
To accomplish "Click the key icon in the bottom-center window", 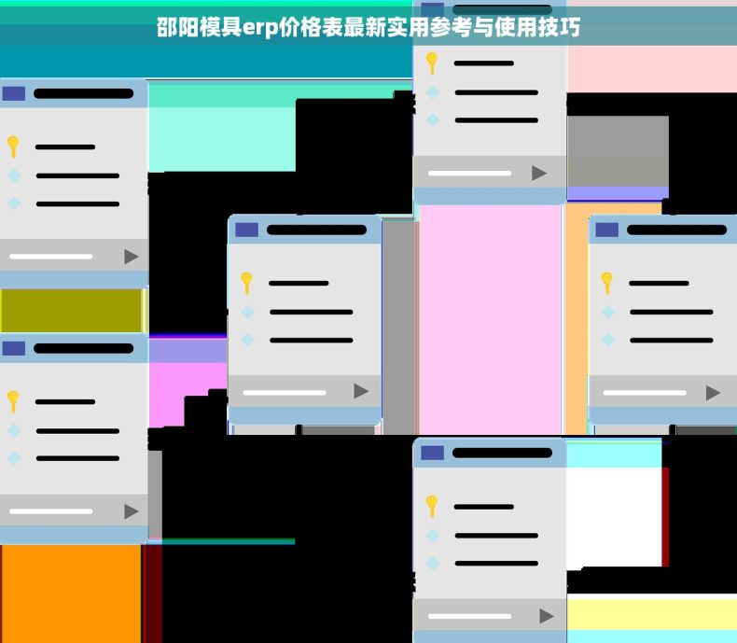I will coord(431,506).
